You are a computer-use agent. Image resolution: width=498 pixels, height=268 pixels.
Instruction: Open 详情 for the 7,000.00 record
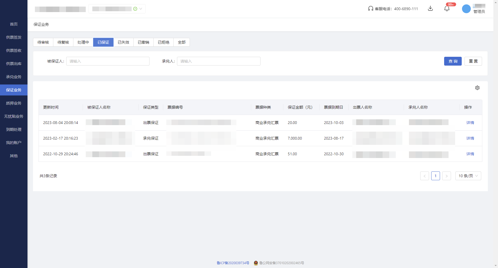click(x=470, y=138)
